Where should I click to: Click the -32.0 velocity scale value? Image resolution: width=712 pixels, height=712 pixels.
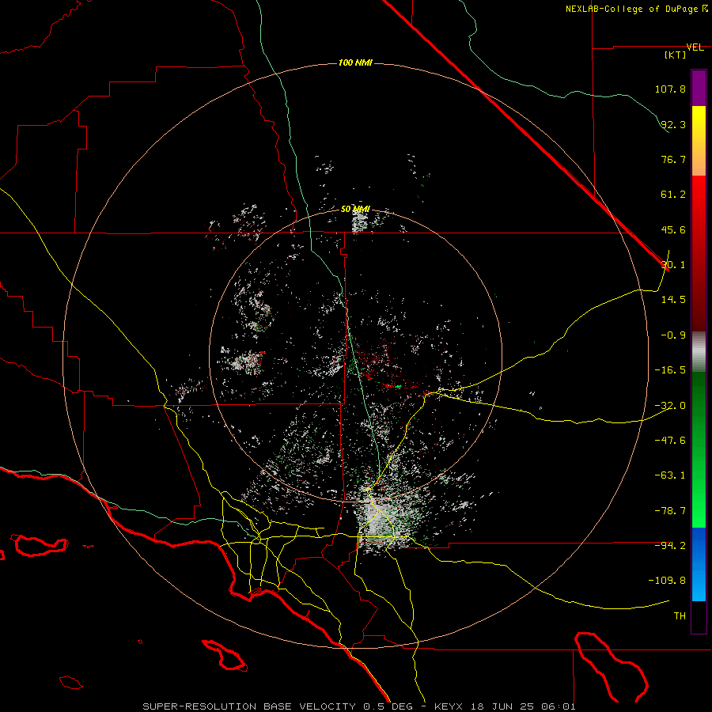coord(670,406)
